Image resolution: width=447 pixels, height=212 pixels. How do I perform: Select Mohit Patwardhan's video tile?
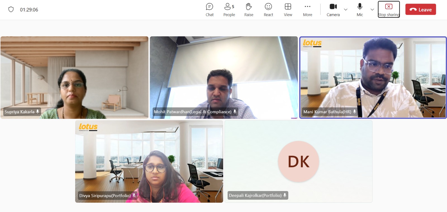[223, 78]
